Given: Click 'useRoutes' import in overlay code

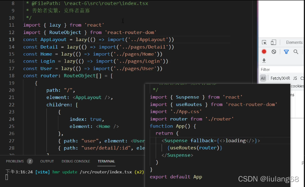Looking at the screenshot, I should click(189, 104).
